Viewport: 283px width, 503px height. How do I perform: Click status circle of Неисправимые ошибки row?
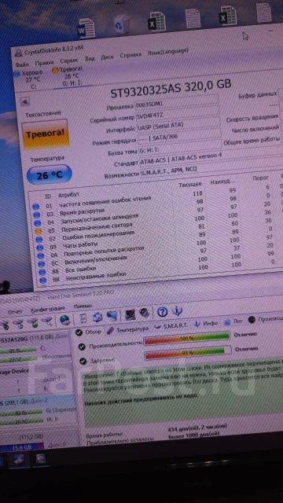pos(42,280)
